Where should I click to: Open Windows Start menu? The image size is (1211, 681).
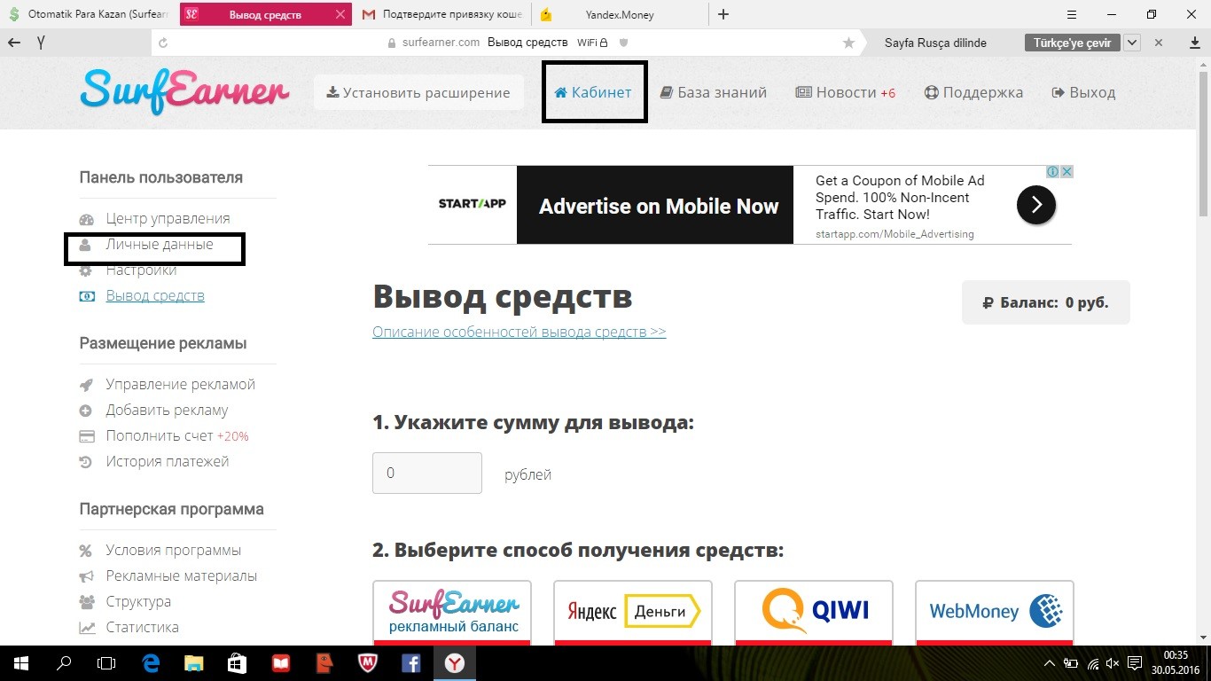coord(20,662)
